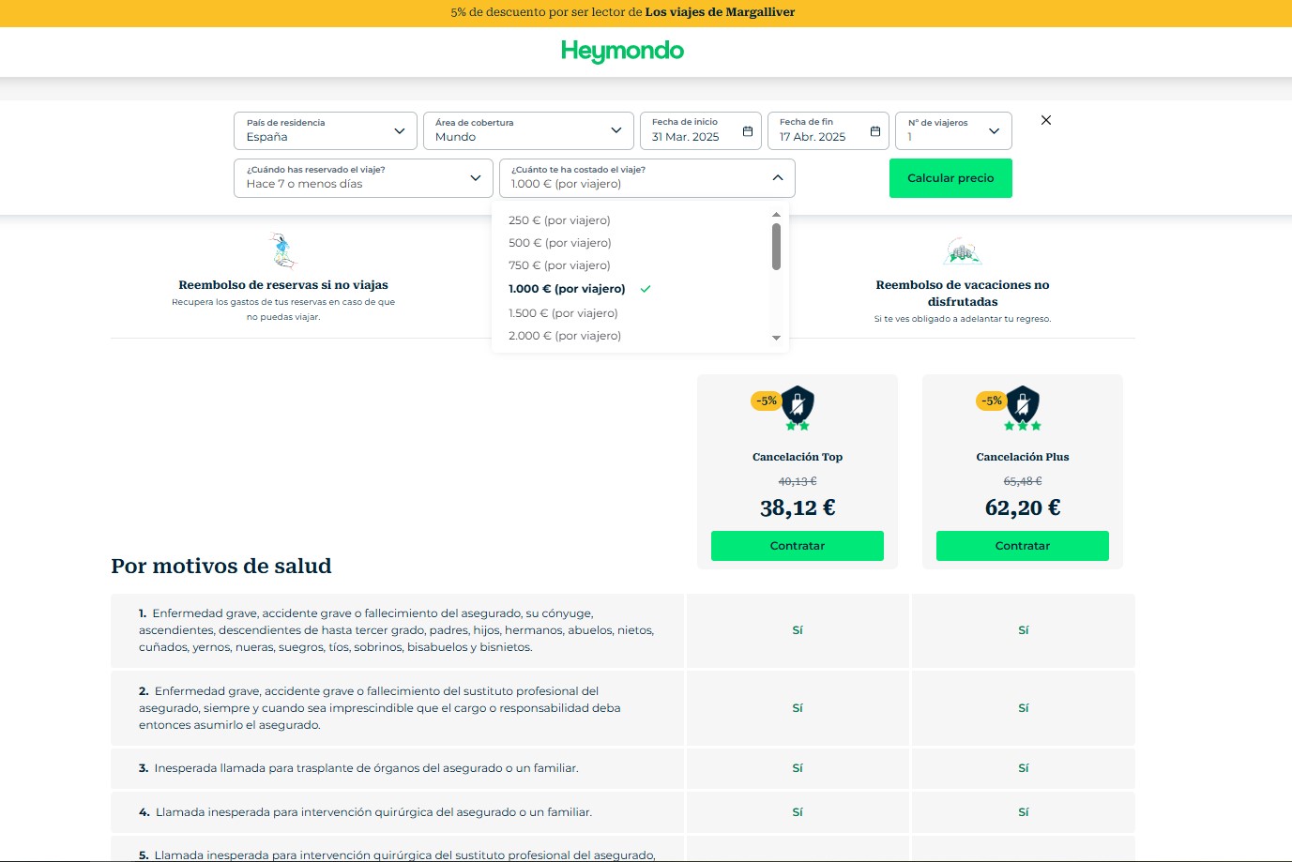The height and width of the screenshot is (862, 1292).
Task: Click the Cancelación Top title
Action: [x=798, y=457]
